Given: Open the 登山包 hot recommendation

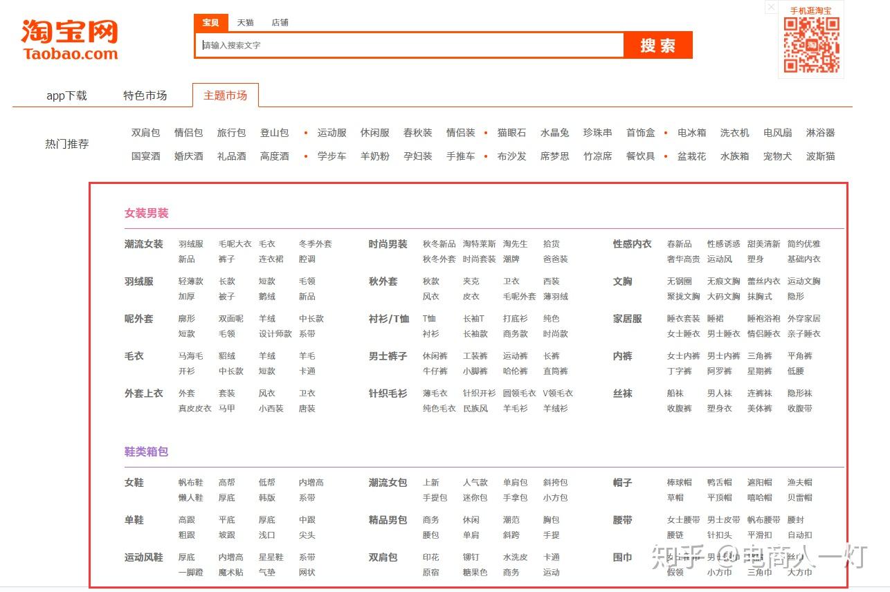Looking at the screenshot, I should [x=275, y=133].
